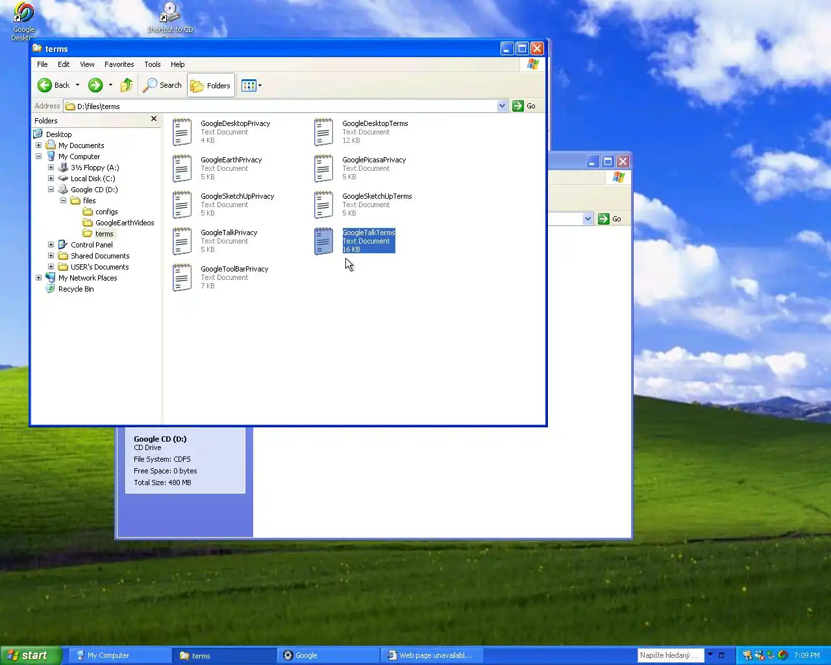This screenshot has width=831, height=665.
Task: Select GoogleTalkPrivacy file icon
Action: click(x=182, y=241)
